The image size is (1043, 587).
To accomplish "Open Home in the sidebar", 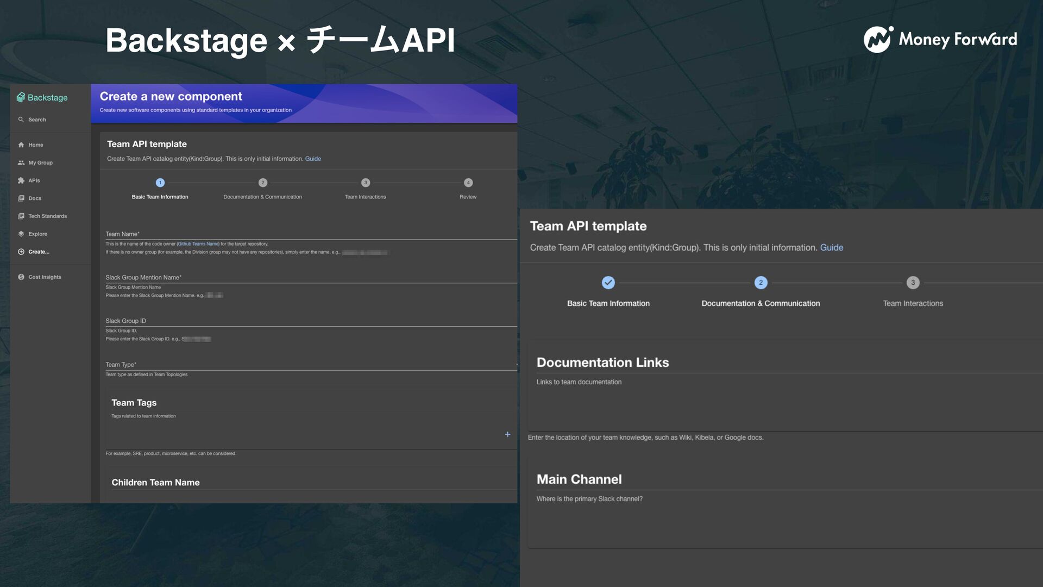I will (x=36, y=145).
